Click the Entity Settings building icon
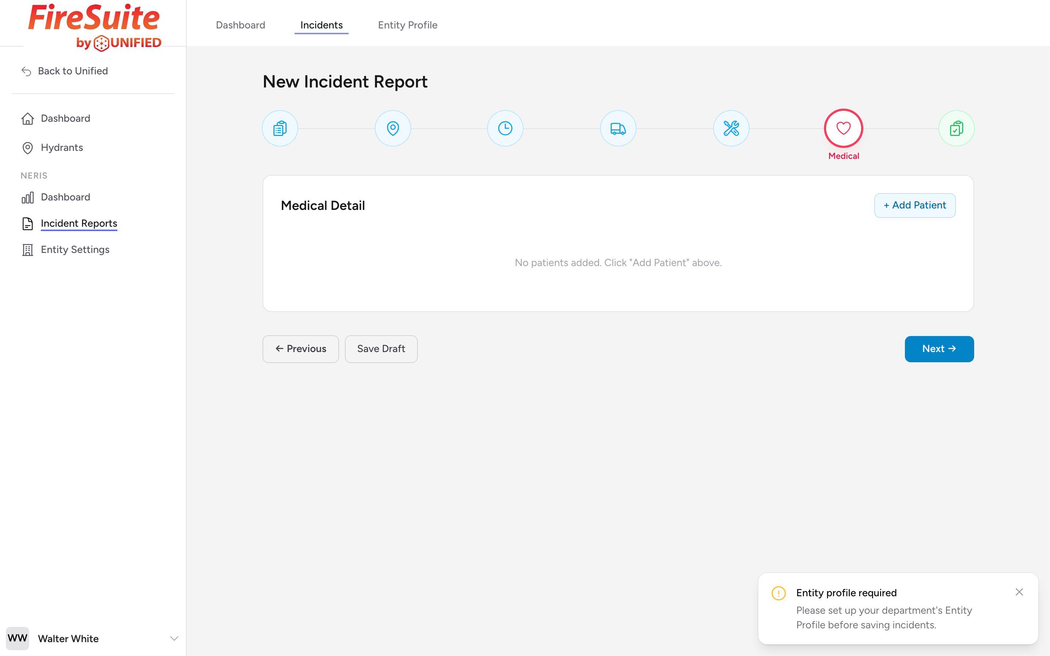 tap(28, 250)
